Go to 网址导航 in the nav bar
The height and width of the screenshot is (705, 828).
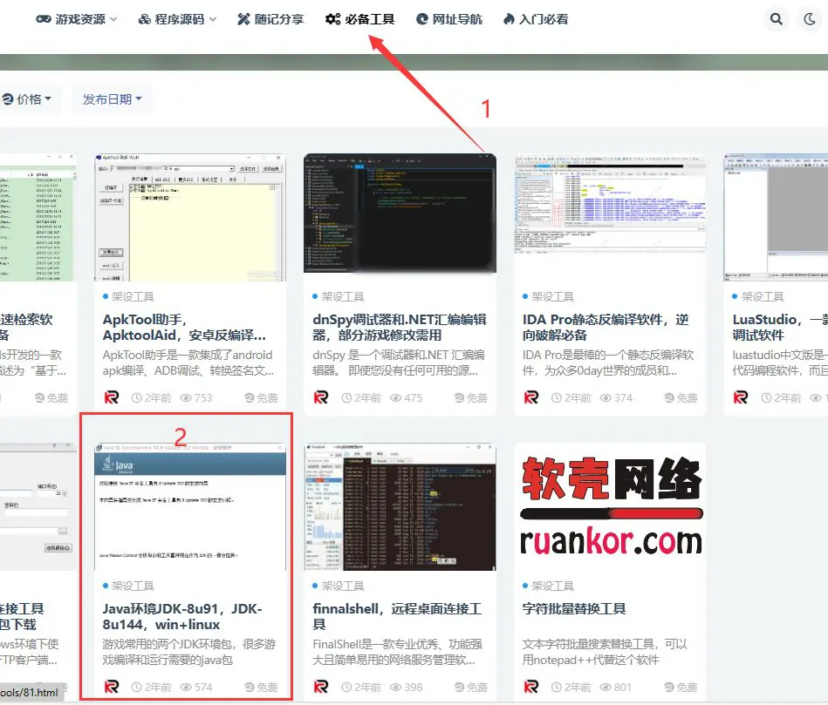[x=449, y=19]
